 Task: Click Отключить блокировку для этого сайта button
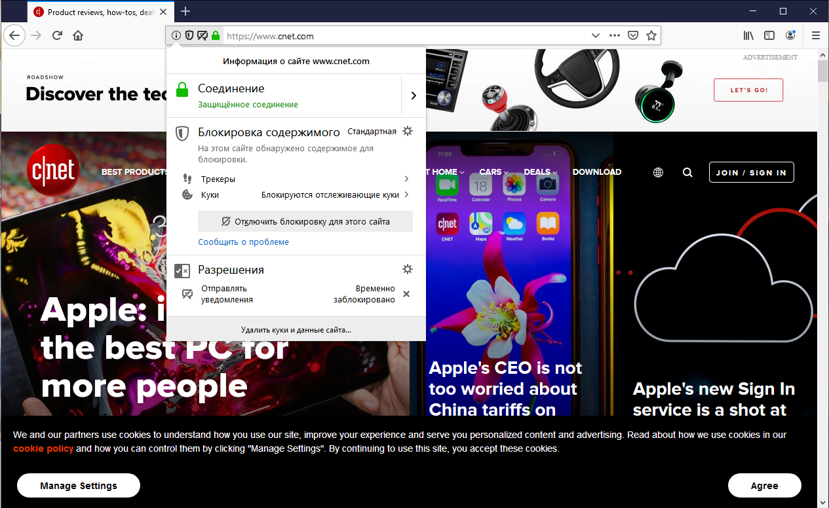click(305, 221)
